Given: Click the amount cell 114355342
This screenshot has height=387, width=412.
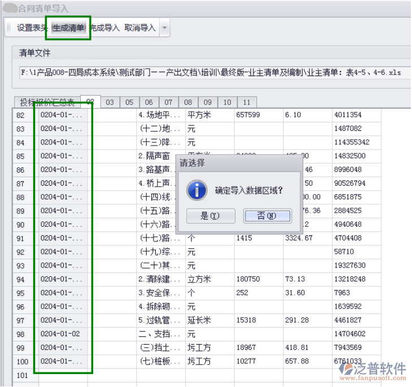Looking at the screenshot, I should pyautogui.click(x=357, y=142).
